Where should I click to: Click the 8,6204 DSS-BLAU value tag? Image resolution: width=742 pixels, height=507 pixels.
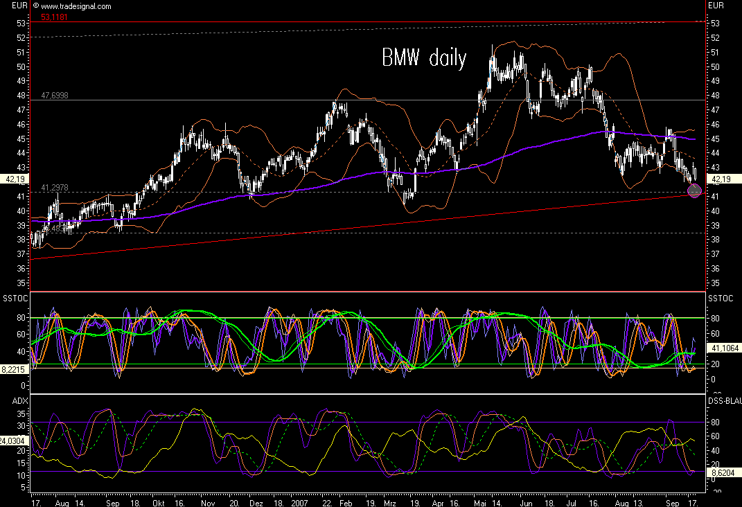click(722, 472)
